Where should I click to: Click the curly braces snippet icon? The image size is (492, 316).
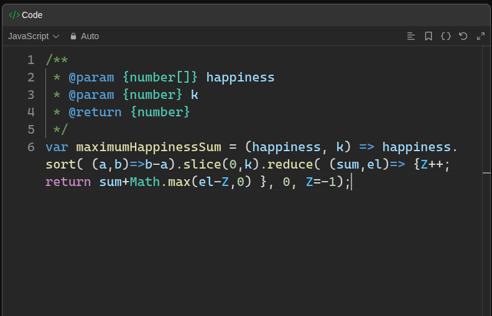446,37
